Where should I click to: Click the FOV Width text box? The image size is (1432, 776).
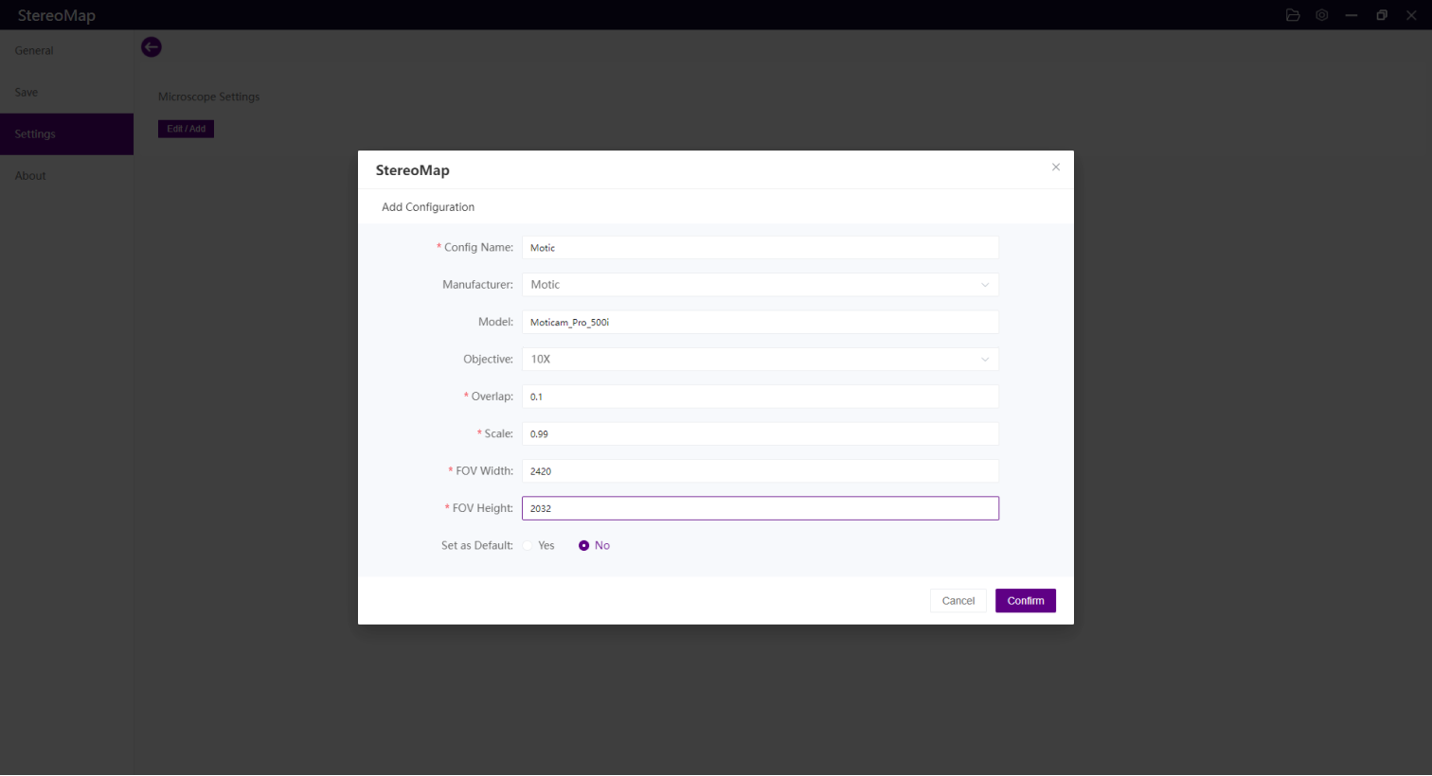(x=760, y=471)
